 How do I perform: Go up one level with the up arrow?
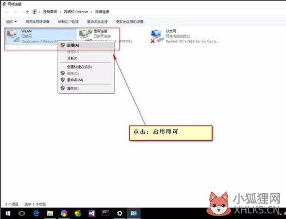[x=27, y=12]
